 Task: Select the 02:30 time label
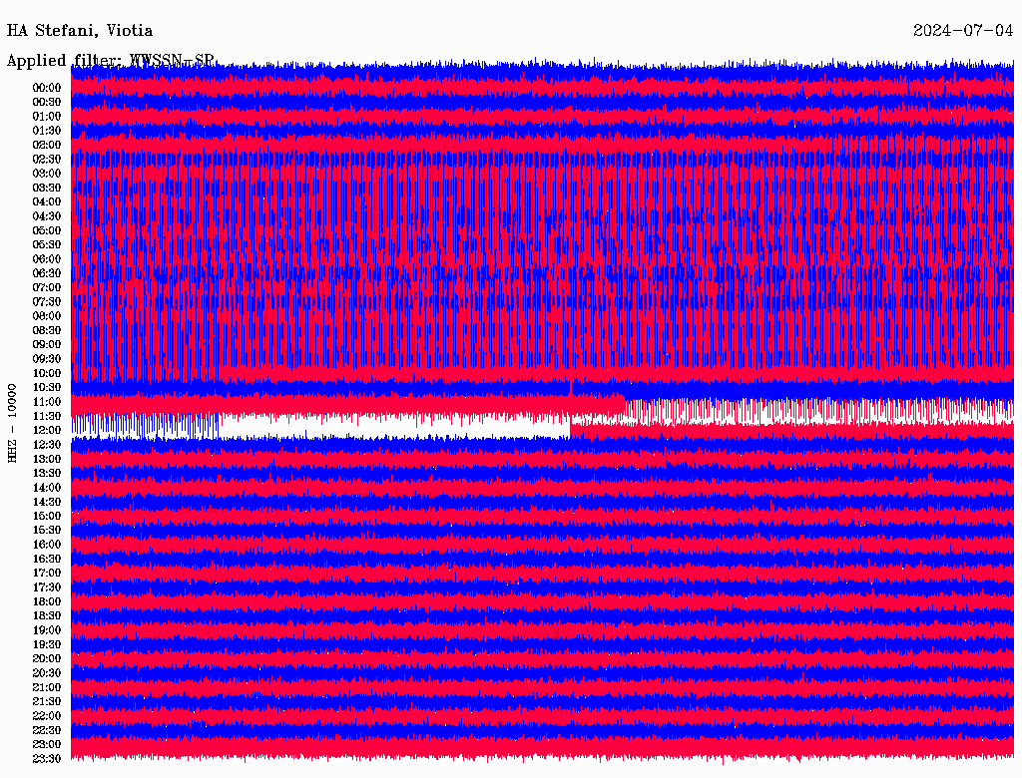click(47, 159)
